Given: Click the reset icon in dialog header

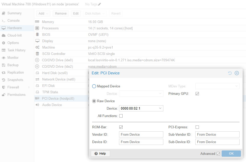Looking at the screenshot, I should coord(230,73).
